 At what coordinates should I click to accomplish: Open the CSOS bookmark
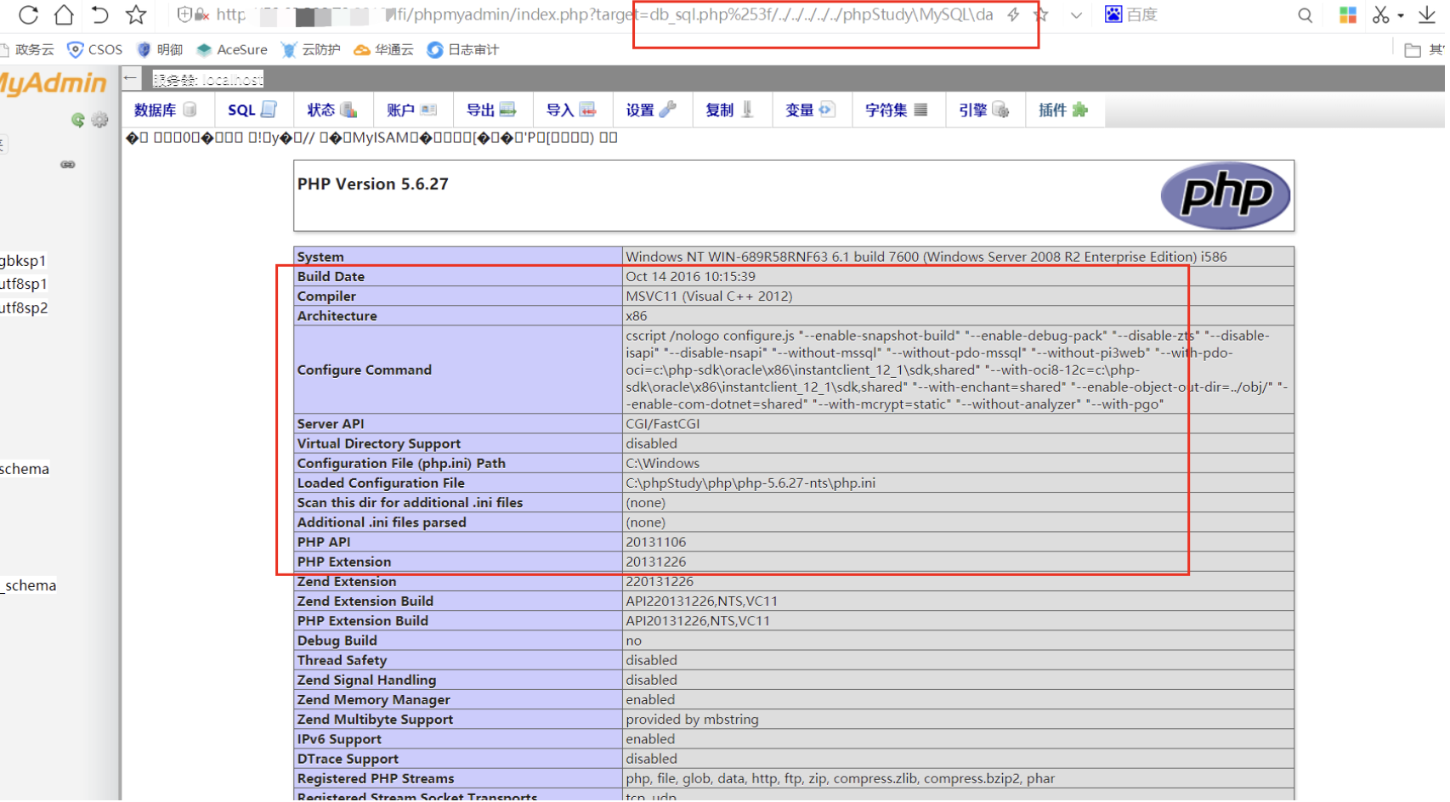(x=95, y=50)
